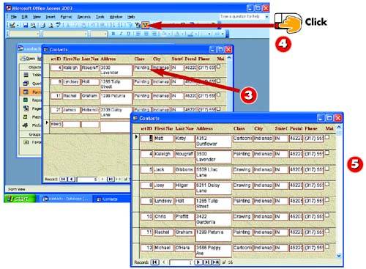Image resolution: width=366 pixels, height=269 pixels.
Task: Switch to Contacts taskbar button
Action: click(x=108, y=199)
